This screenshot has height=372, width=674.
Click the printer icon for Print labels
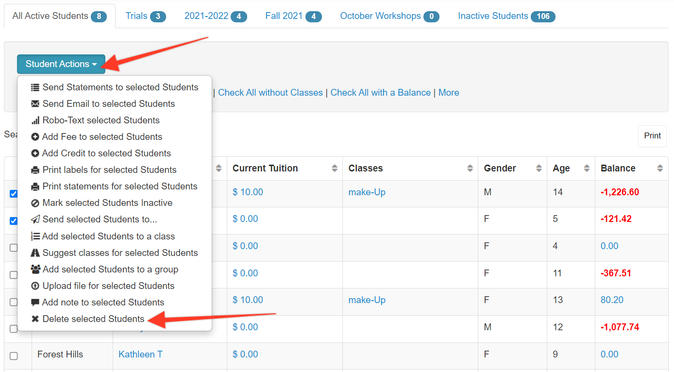pos(35,170)
